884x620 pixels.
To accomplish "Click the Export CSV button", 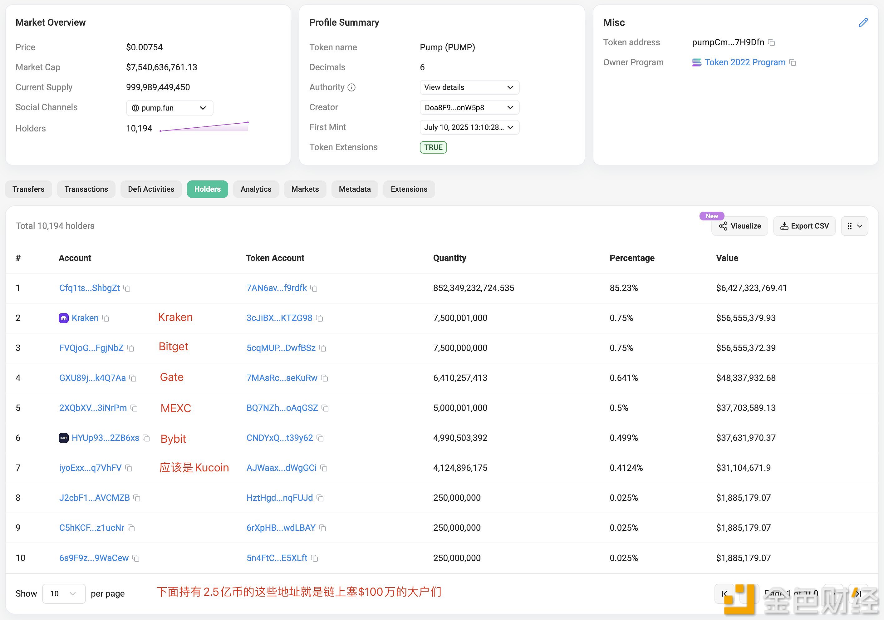I will [x=804, y=226].
